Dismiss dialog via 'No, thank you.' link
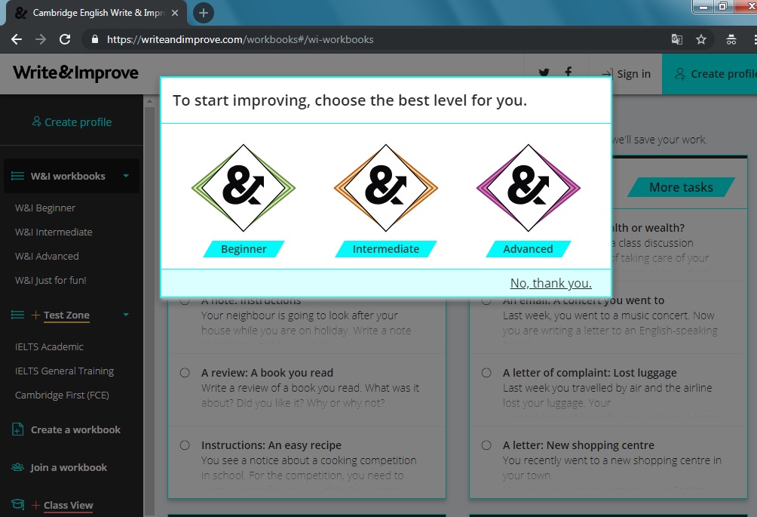Image resolution: width=757 pixels, height=517 pixels. pyautogui.click(x=550, y=283)
